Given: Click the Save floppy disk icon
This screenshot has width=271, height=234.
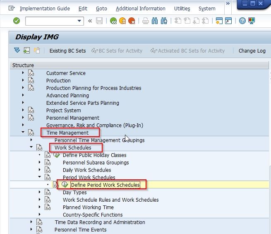Looking at the screenshot, I should coord(99,21).
